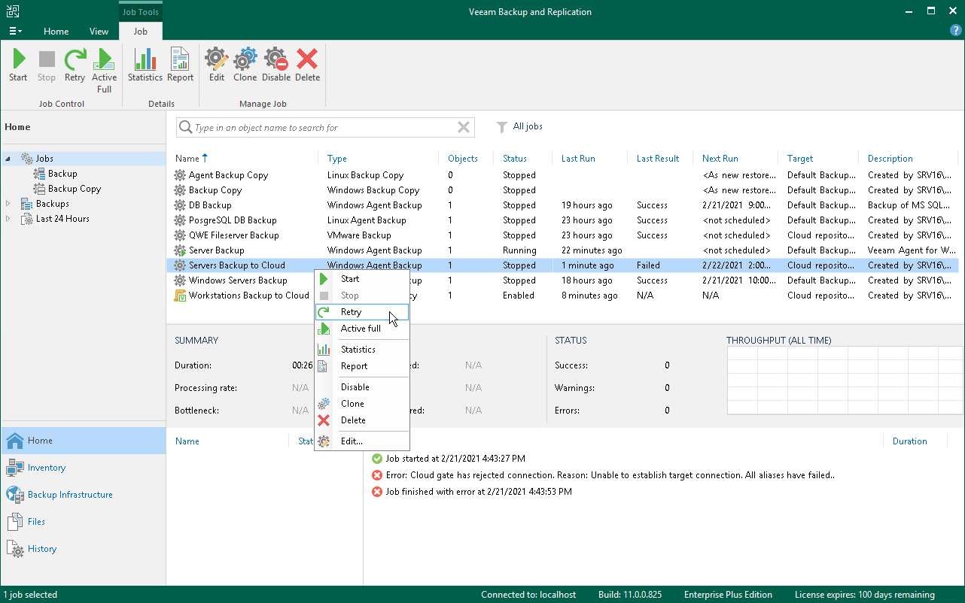Select the Job ribbon tab

[x=141, y=32]
